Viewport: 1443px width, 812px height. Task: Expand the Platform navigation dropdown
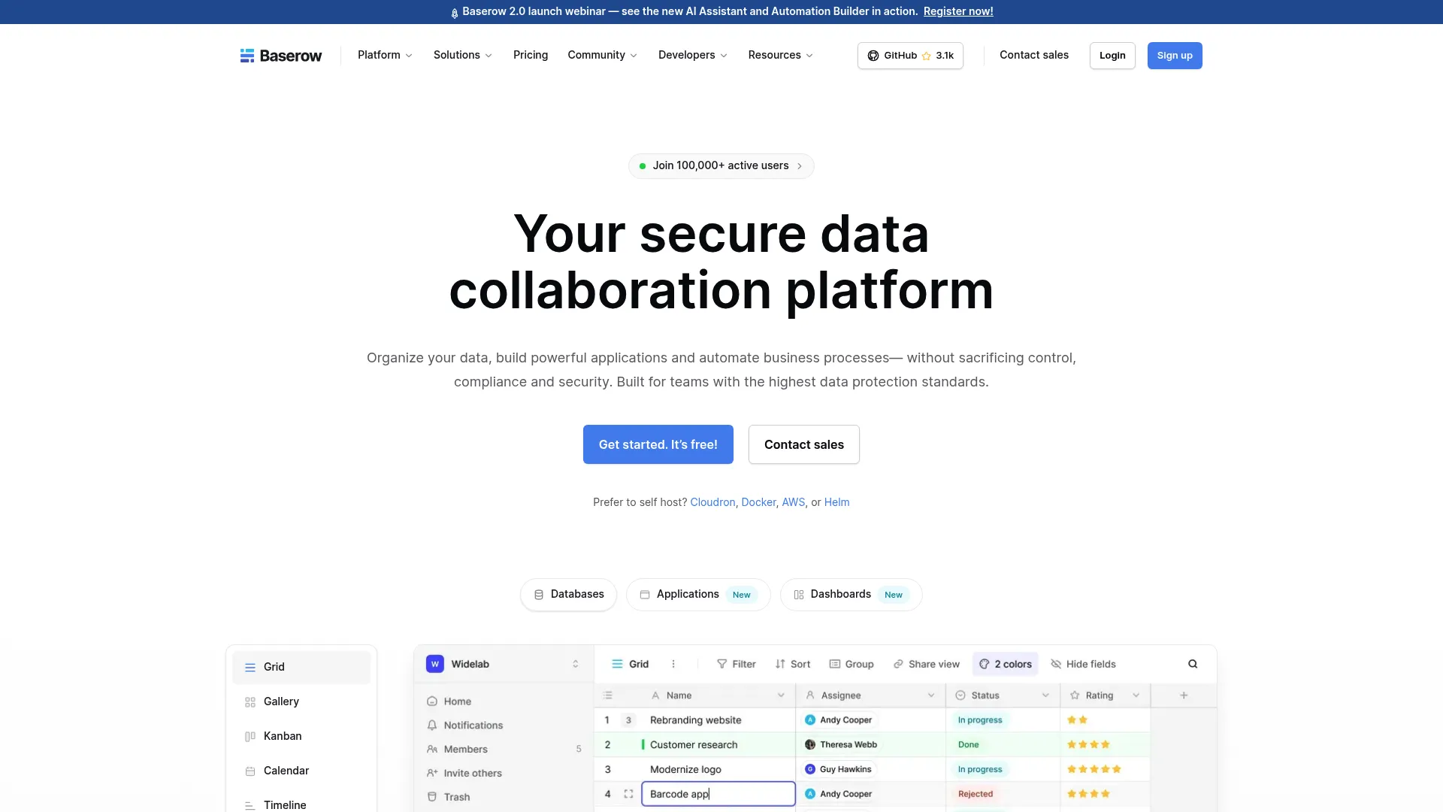pyautogui.click(x=384, y=55)
